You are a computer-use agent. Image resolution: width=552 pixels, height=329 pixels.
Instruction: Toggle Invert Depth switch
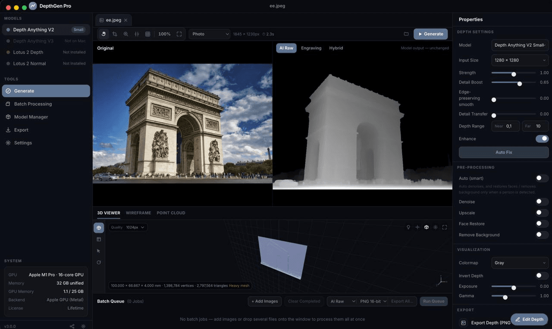pos(542,276)
